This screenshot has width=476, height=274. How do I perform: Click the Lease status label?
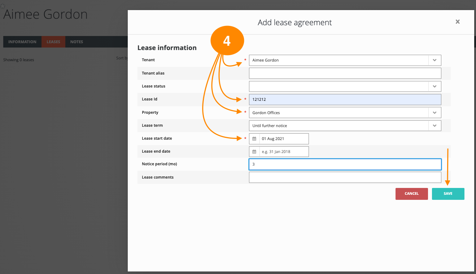[154, 86]
